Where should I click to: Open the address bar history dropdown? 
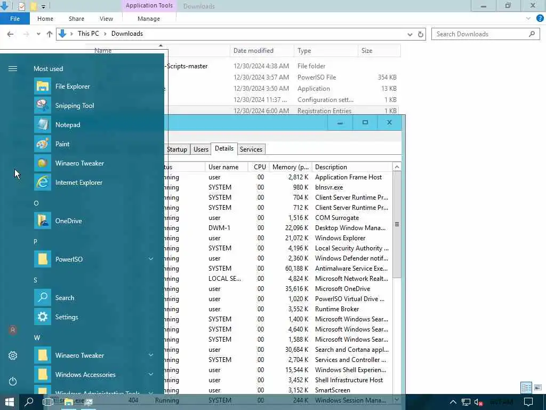click(410, 34)
